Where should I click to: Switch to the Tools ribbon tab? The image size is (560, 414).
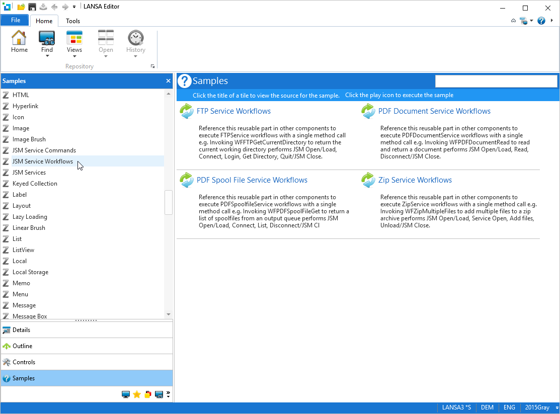pos(73,21)
